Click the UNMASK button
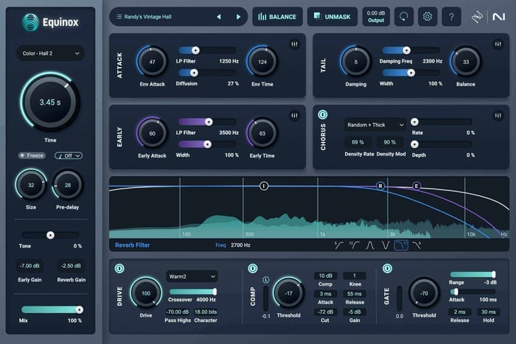This screenshot has width=516, height=344. [x=332, y=16]
